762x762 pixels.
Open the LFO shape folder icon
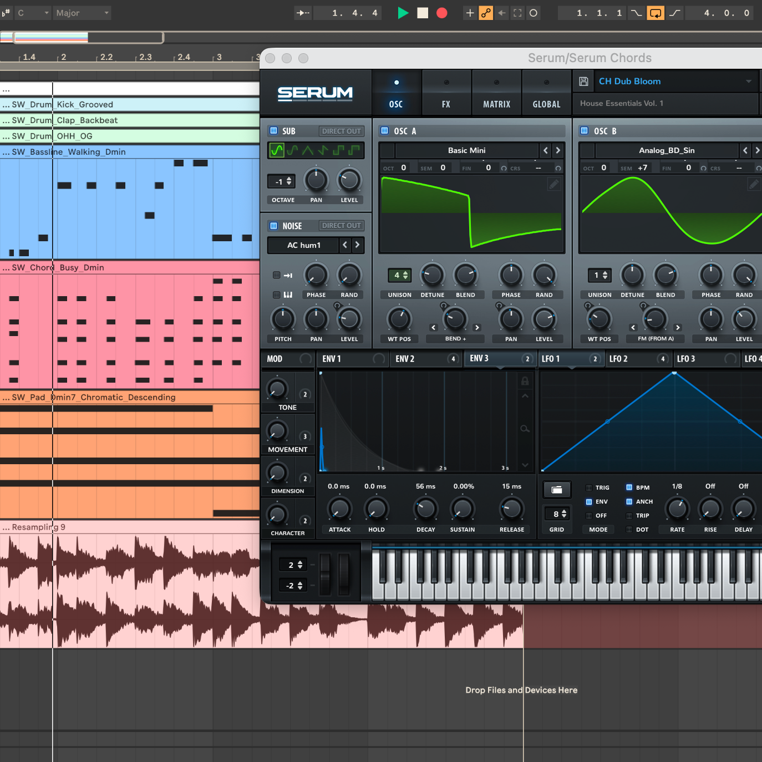click(x=557, y=490)
